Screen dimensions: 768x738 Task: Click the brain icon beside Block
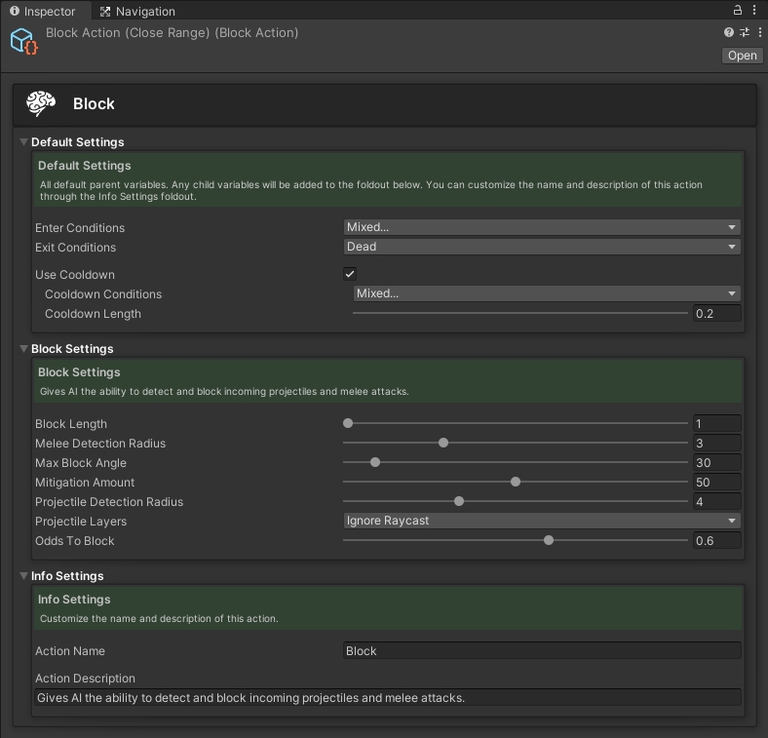pos(41,103)
